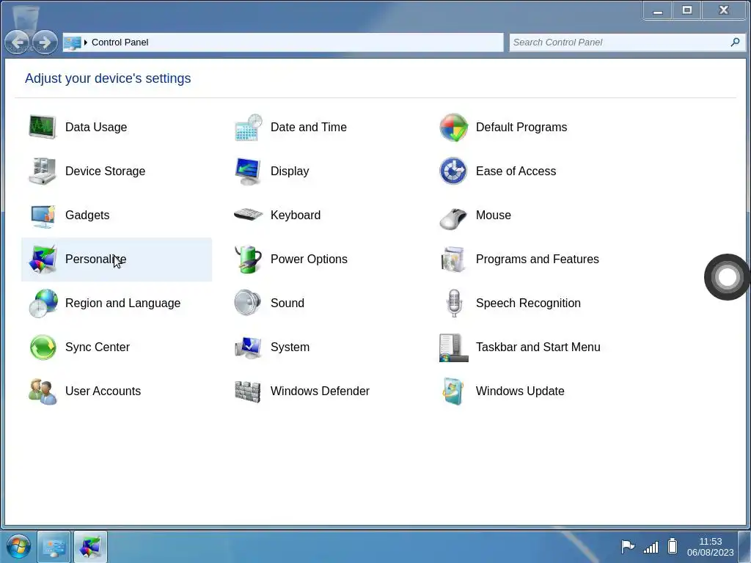This screenshot has width=751, height=563.
Task: Click the Keyboard label
Action: [x=296, y=216]
